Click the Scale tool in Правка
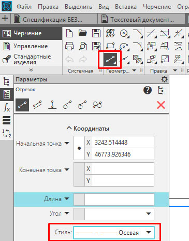 coord(165,60)
